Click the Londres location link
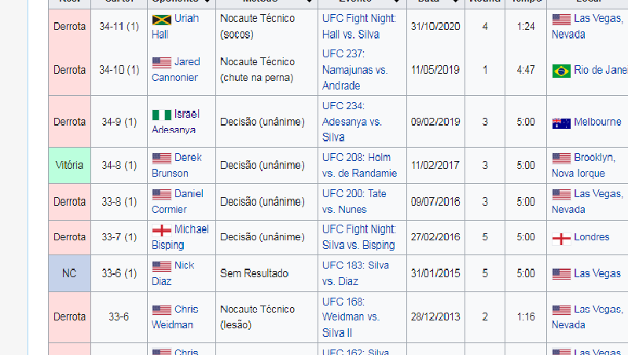The height and width of the screenshot is (355, 628). coord(592,237)
